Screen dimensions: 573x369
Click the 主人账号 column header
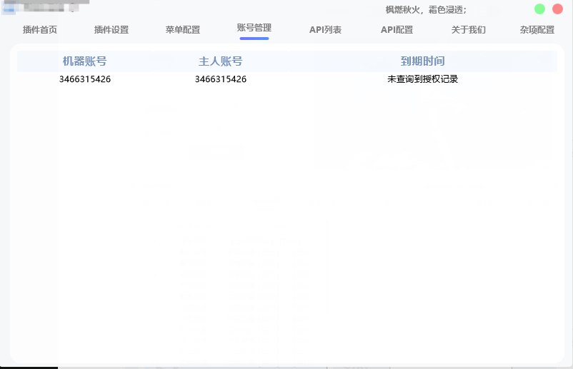coord(220,61)
